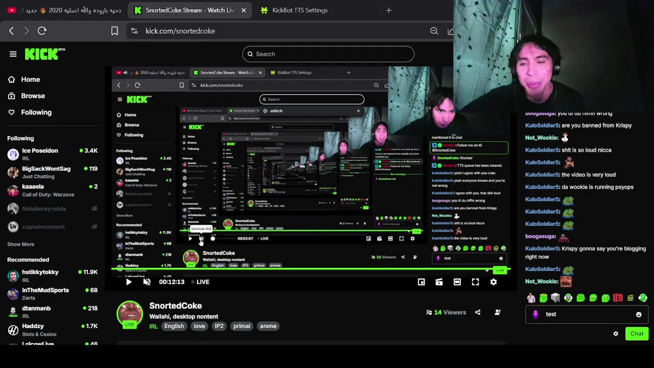Click the Not_Wookie username in last chat message

(542, 281)
